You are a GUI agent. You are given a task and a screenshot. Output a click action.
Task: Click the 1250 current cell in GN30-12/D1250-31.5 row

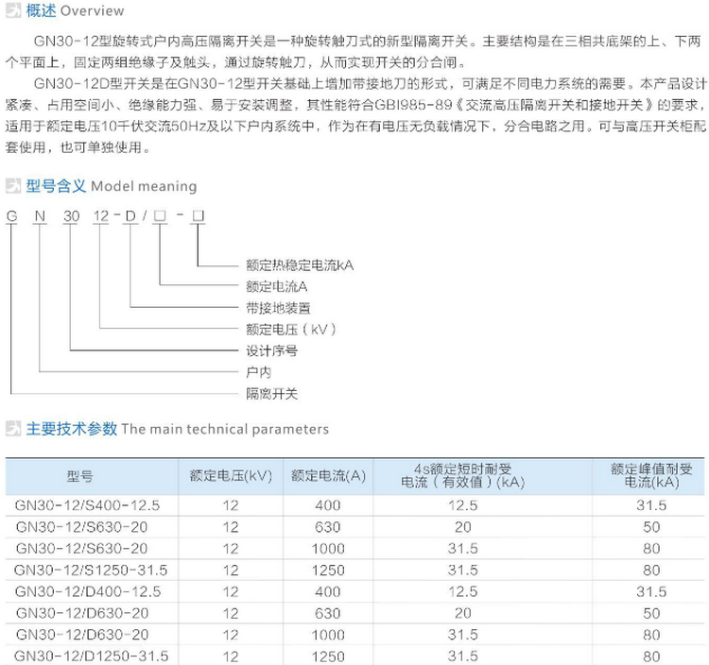click(x=328, y=656)
